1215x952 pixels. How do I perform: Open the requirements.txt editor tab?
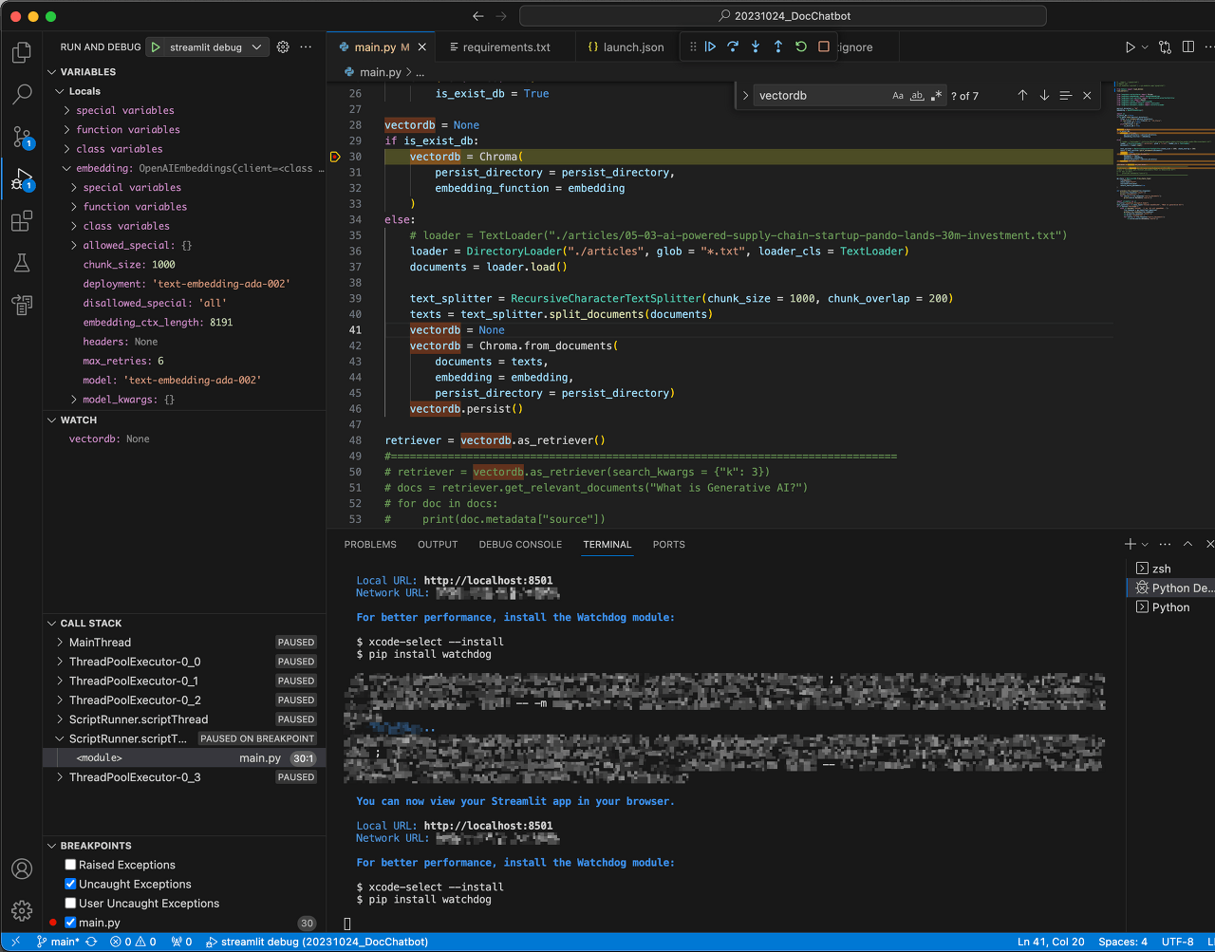505,47
